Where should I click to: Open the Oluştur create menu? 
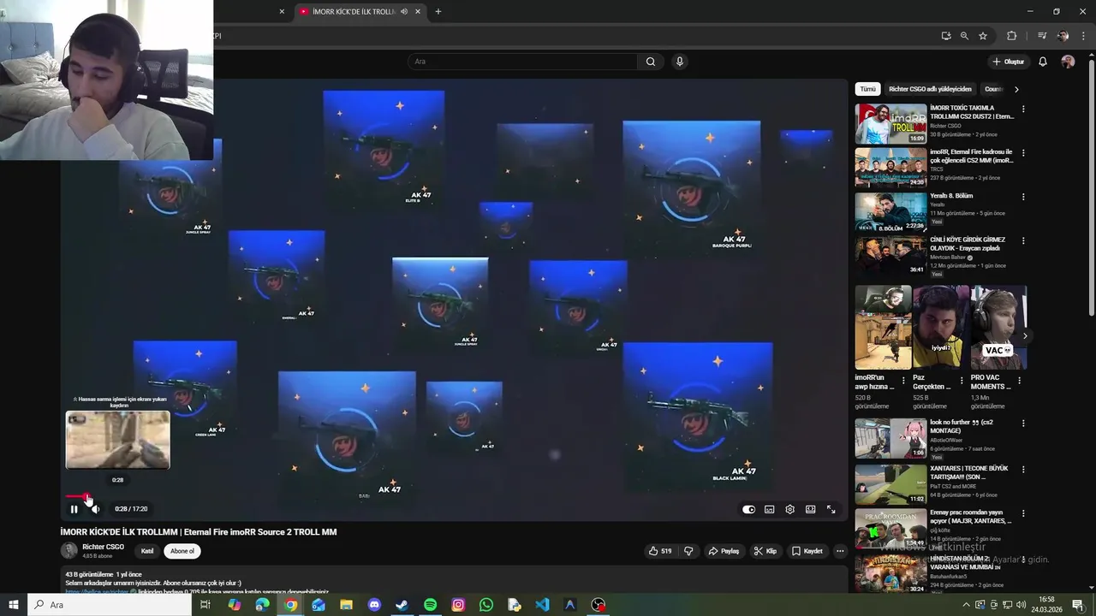tap(1008, 62)
